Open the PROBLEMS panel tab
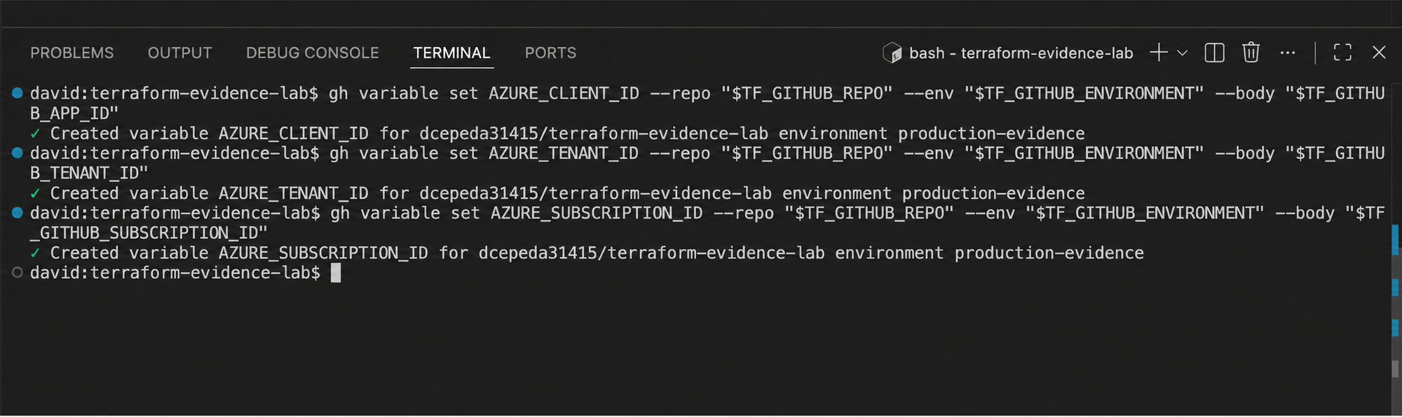Viewport: 1402px width, 417px height. pyautogui.click(x=72, y=53)
